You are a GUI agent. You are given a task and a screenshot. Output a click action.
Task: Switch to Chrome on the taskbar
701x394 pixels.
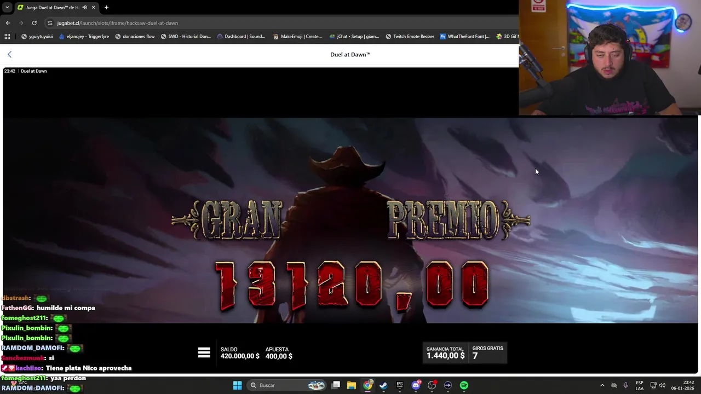367,385
